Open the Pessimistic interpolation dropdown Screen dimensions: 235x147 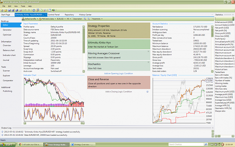(97, 19)
